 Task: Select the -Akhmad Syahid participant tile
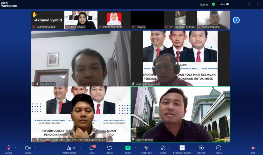48,20
